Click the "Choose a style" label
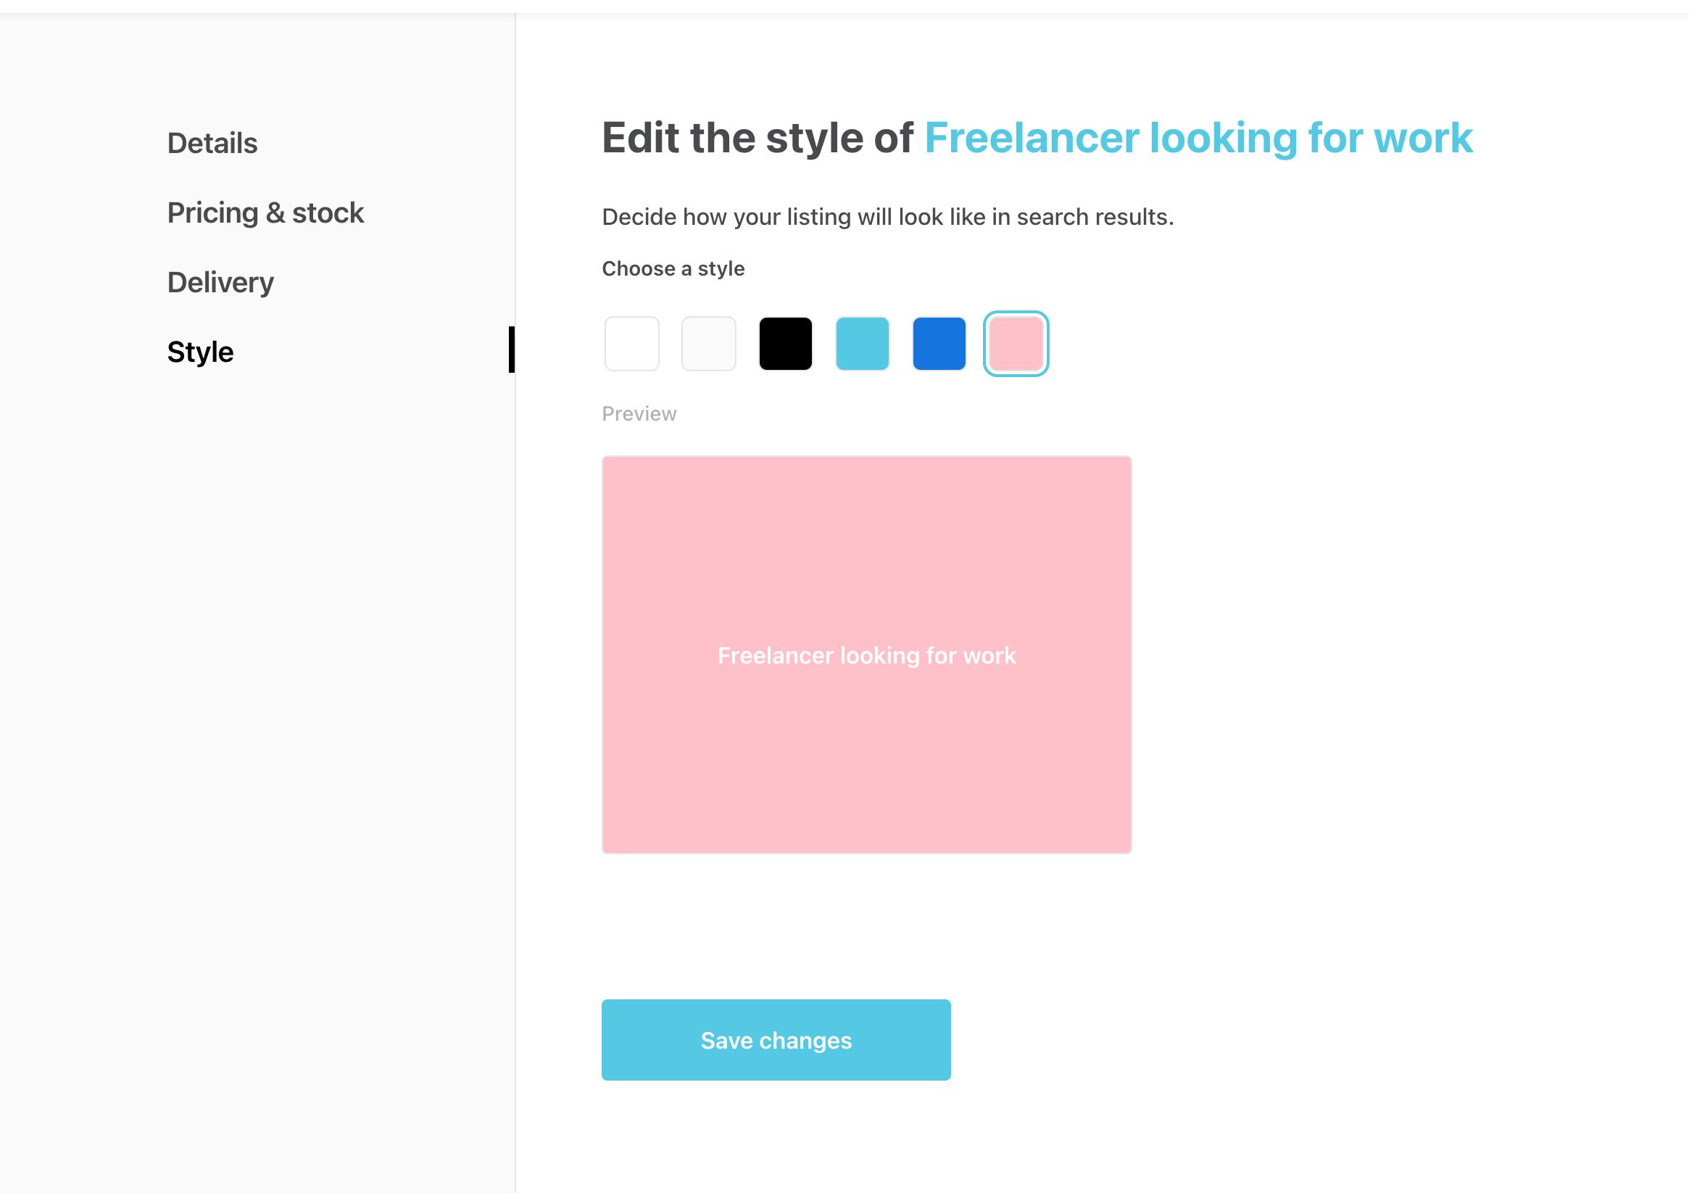 [x=673, y=268]
